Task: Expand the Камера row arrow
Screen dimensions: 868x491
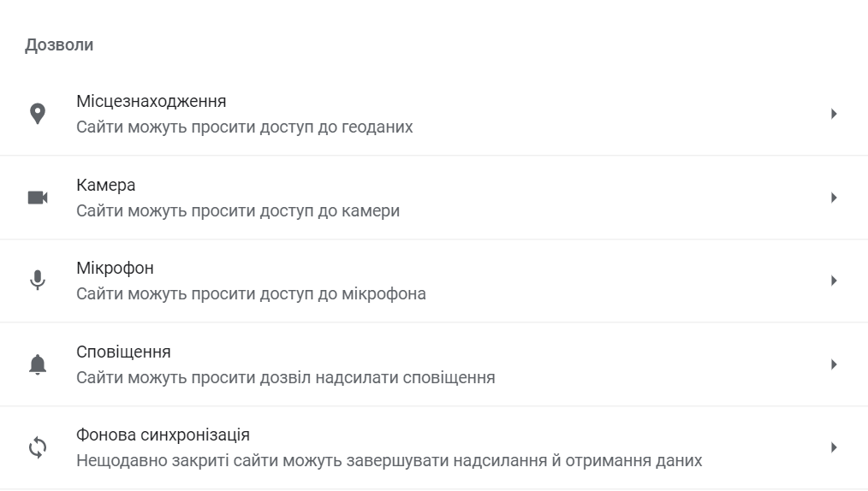Action: pos(834,198)
